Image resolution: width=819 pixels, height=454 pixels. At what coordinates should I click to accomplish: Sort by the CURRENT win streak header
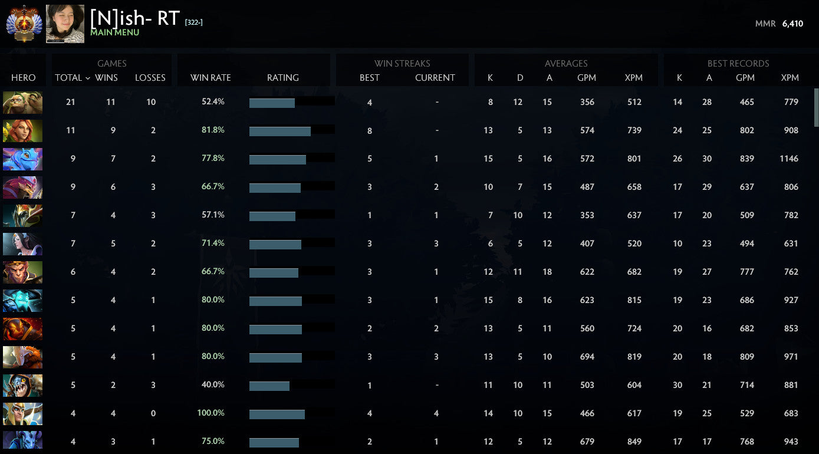(435, 78)
